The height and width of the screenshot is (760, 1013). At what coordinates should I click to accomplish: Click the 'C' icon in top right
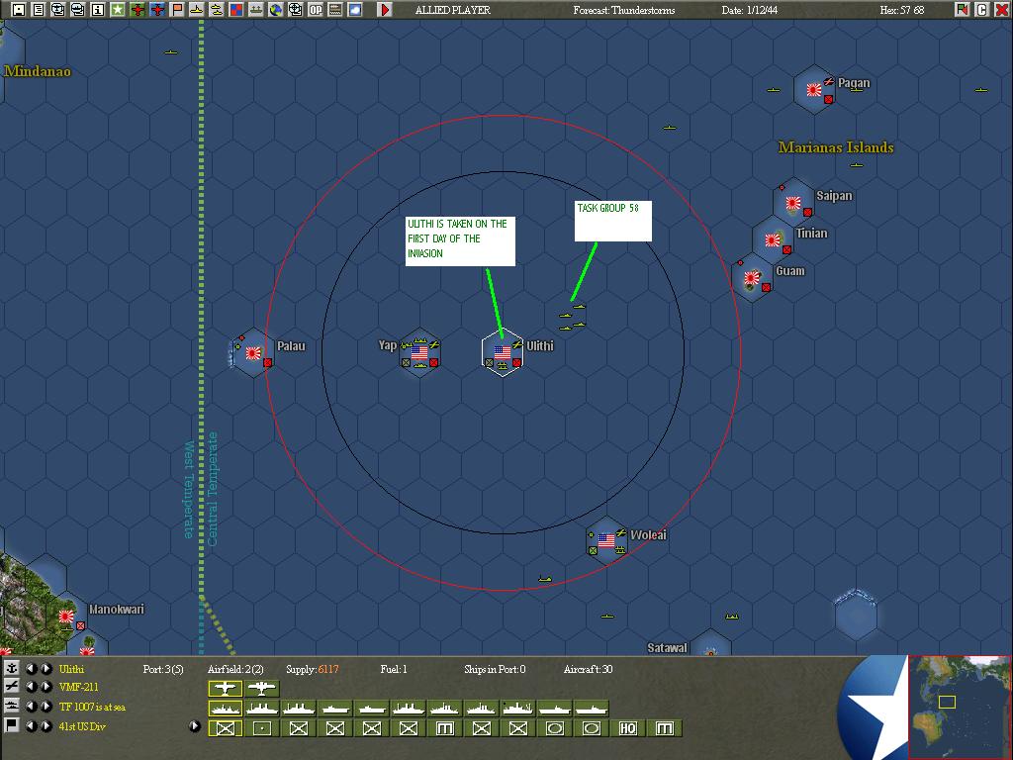click(x=982, y=10)
